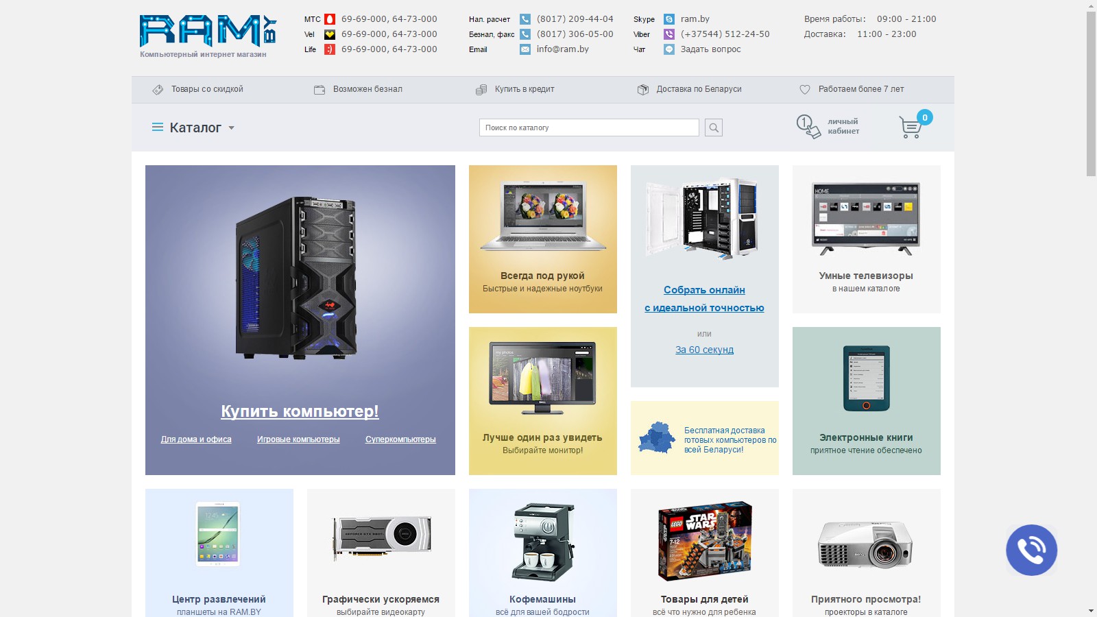Open 'Купить в кредит' menu item
1097x617 pixels.
(525, 89)
